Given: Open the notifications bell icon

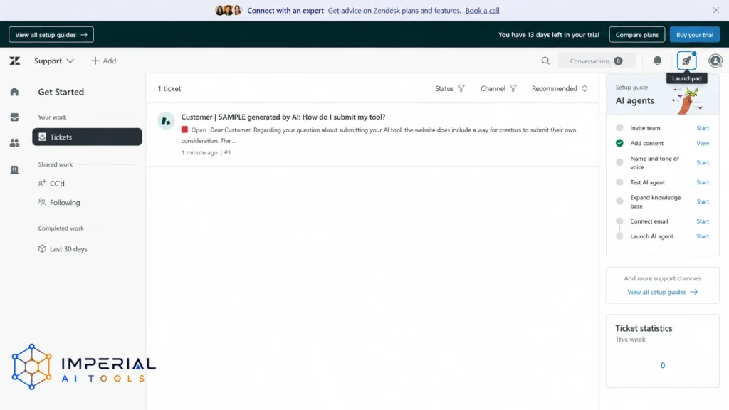Looking at the screenshot, I should [657, 61].
